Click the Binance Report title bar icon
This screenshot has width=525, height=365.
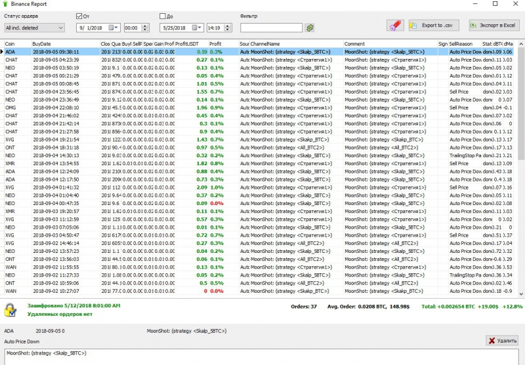pos(5,4)
